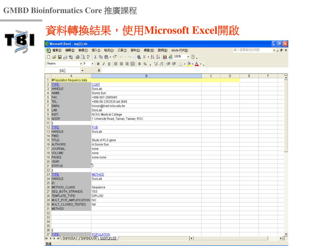Image resolution: width=328 pixels, height=246 pixels.
Task: Open the 編輯(E) Edit menu
Action: (x=70, y=50)
